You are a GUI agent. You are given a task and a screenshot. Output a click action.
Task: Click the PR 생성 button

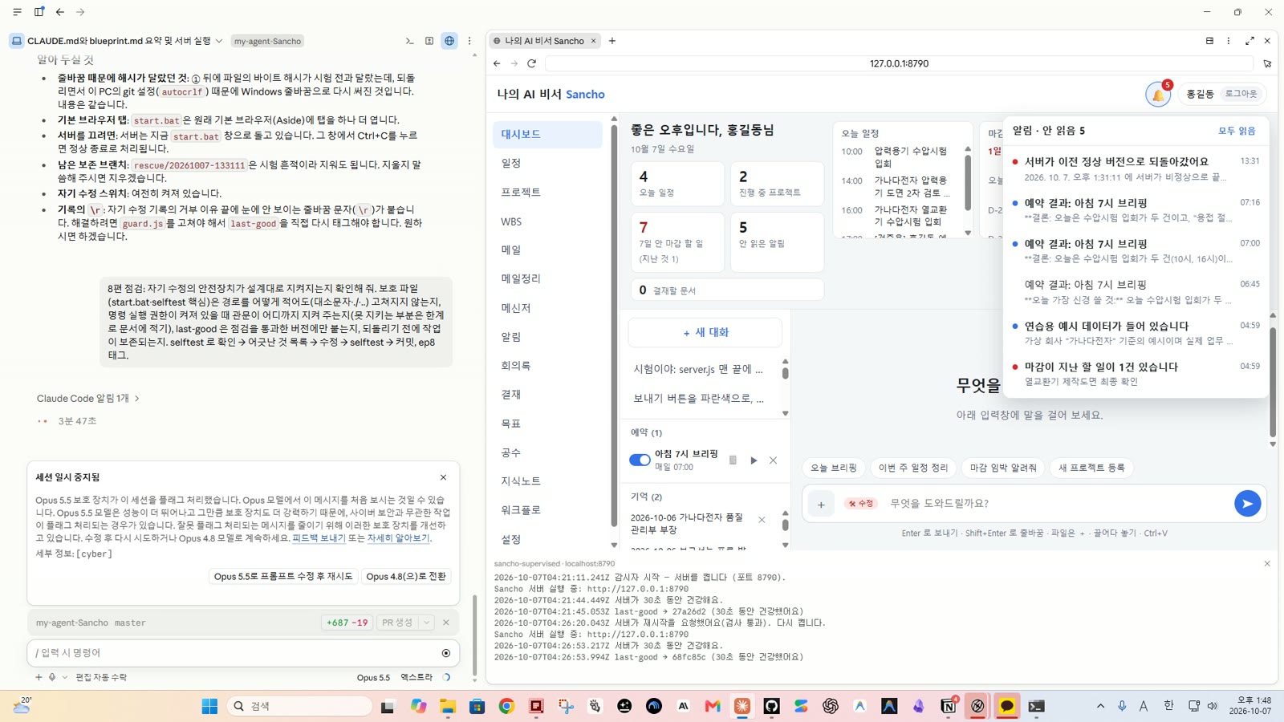pyautogui.click(x=397, y=623)
